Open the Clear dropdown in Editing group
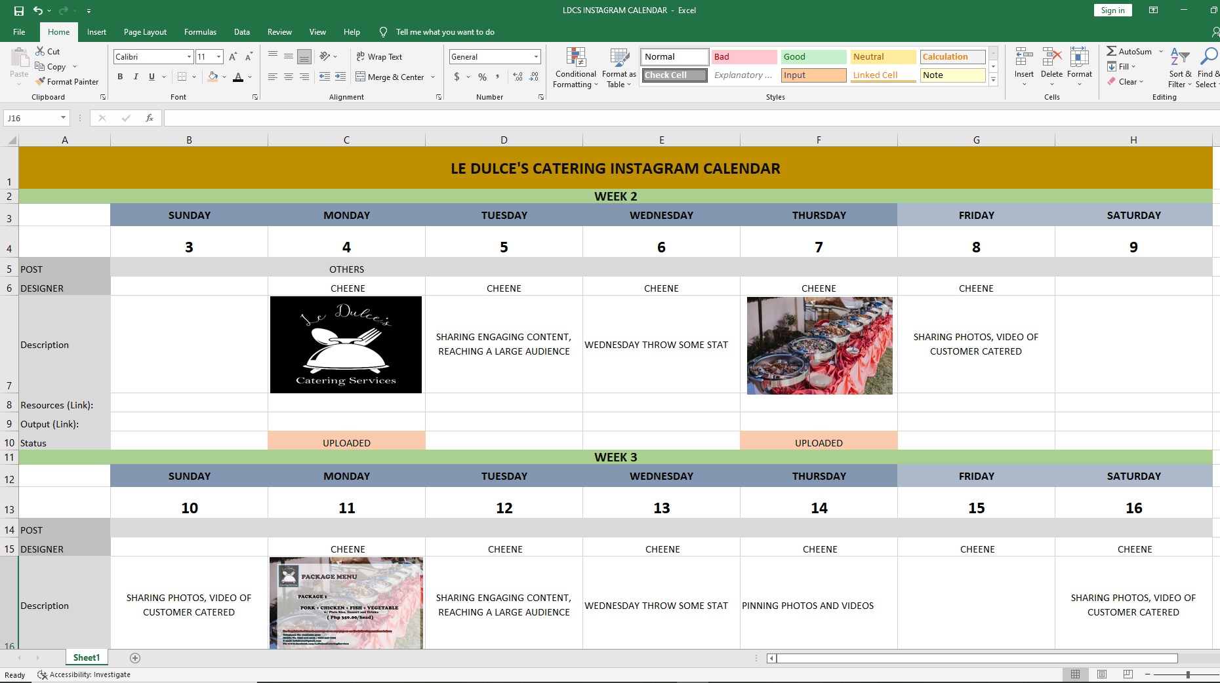1220x683 pixels. pos(1125,82)
